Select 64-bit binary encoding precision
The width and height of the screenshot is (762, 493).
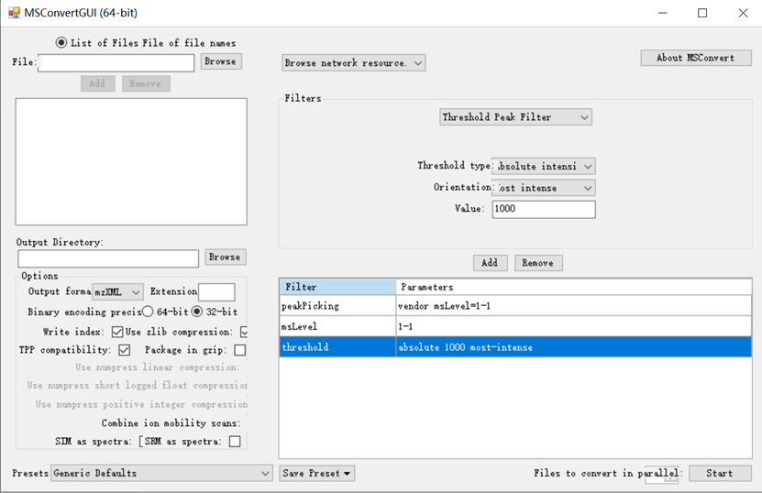[x=148, y=312]
